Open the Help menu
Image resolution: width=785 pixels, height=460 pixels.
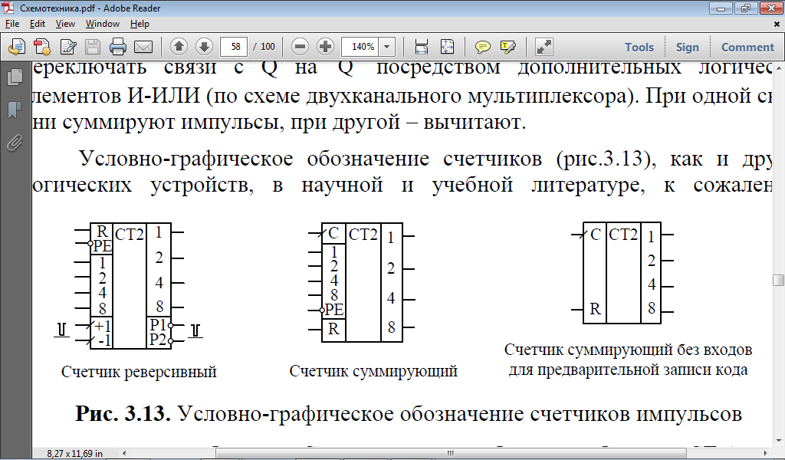(140, 24)
